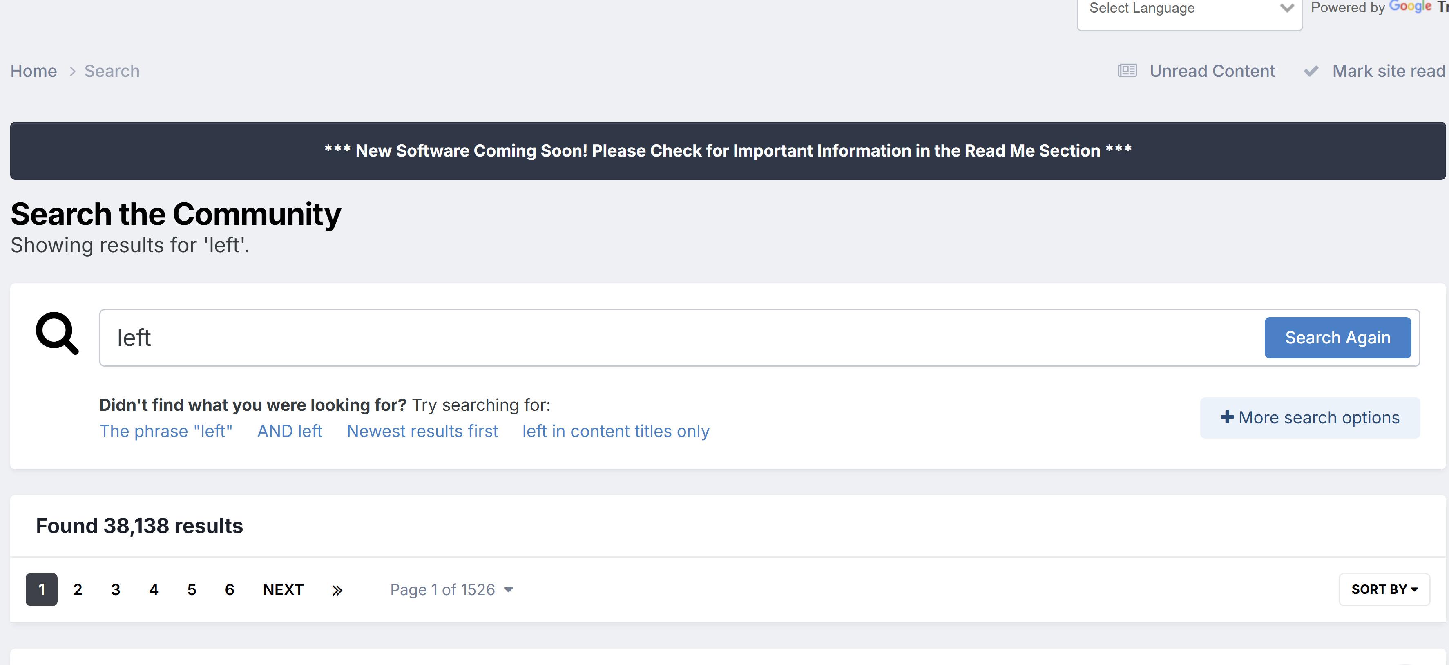The width and height of the screenshot is (1449, 665).
Task: Open results page 6
Action: (x=230, y=590)
